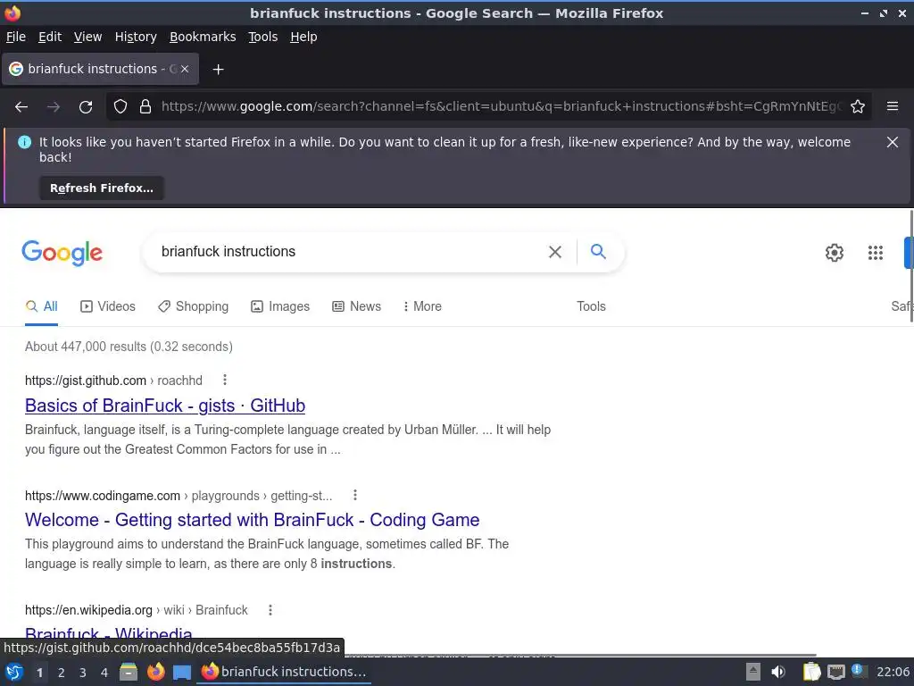Screen dimensions: 914x686
Task: Open the Firefox hamburger menu
Action: pos(893,107)
